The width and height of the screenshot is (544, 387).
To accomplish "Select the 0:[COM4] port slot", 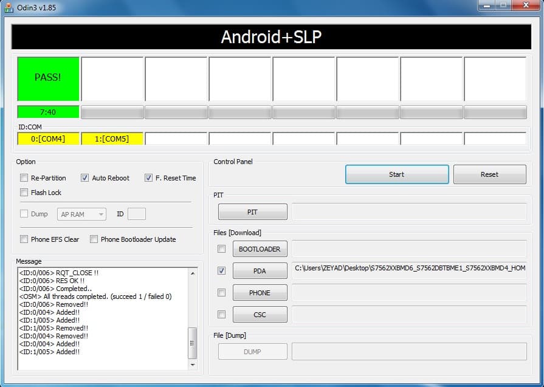I will click(x=48, y=139).
